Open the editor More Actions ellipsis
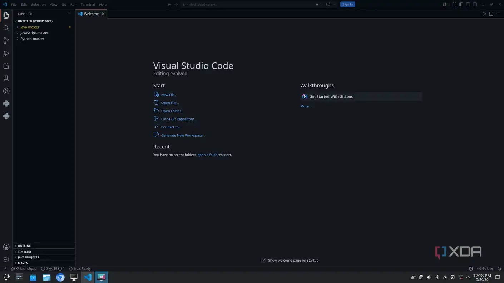Image resolution: width=504 pixels, height=283 pixels. (498, 14)
